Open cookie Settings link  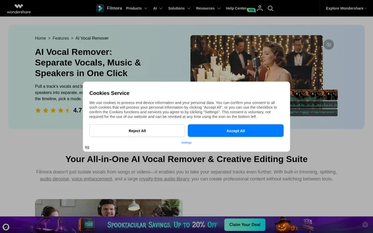pos(186,143)
